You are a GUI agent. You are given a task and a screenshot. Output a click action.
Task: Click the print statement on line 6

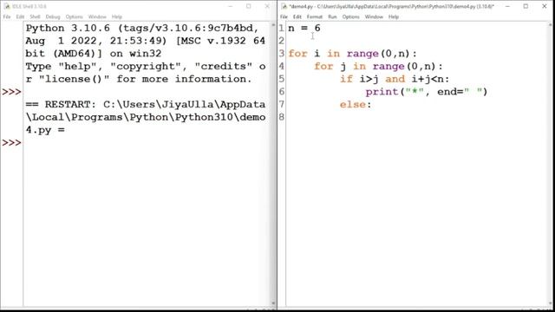click(x=427, y=92)
